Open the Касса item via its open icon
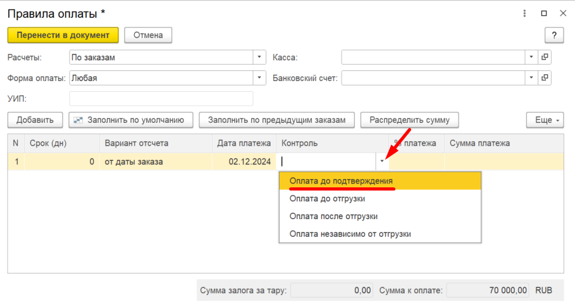This screenshot has height=307, width=575. 545,57
